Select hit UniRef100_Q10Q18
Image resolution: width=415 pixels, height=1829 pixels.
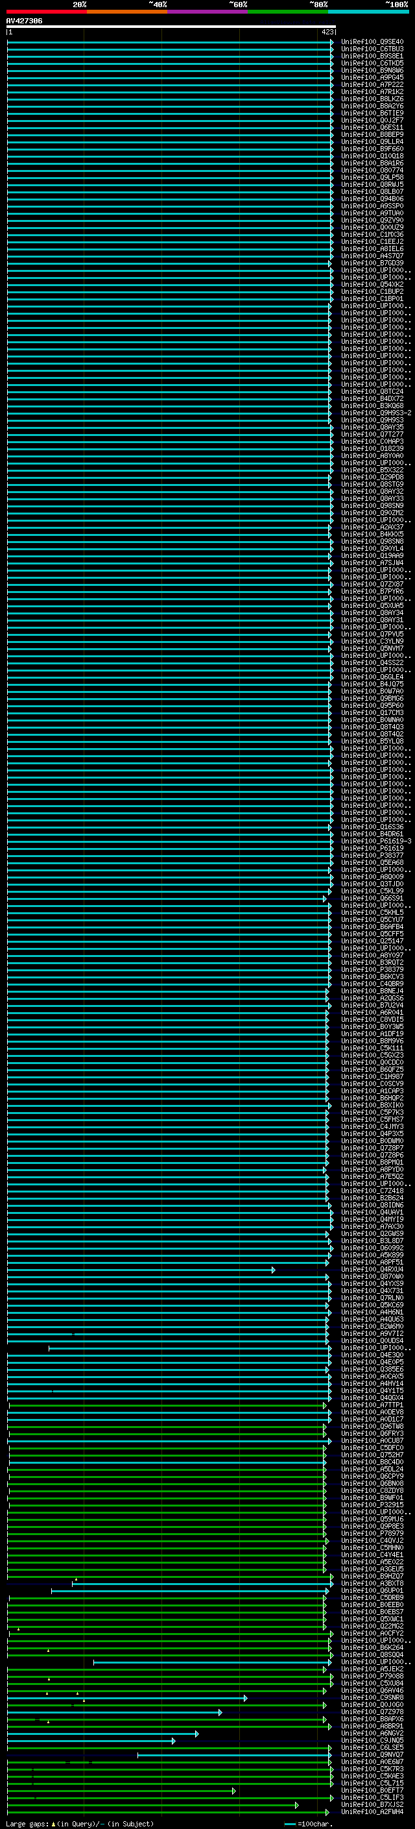pos(372,156)
